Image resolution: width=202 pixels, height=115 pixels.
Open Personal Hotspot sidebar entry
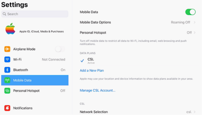[x=35, y=91]
